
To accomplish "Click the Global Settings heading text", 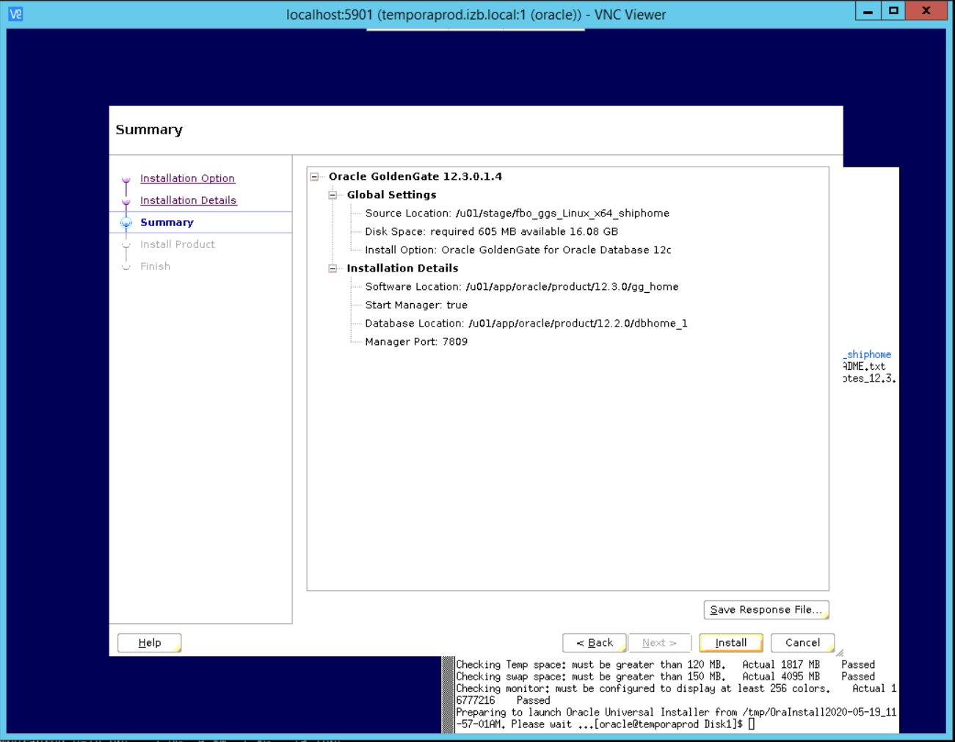I will point(391,195).
